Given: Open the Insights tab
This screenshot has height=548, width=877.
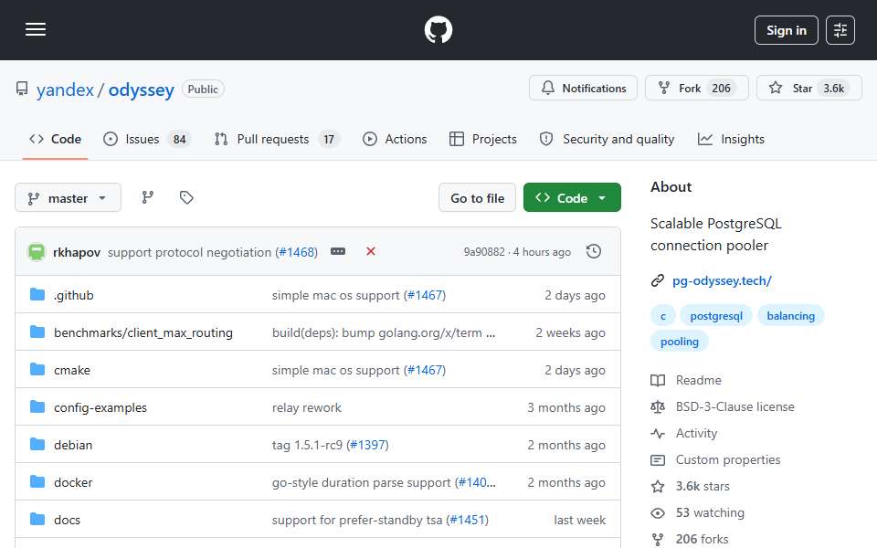Looking at the screenshot, I should [x=731, y=139].
